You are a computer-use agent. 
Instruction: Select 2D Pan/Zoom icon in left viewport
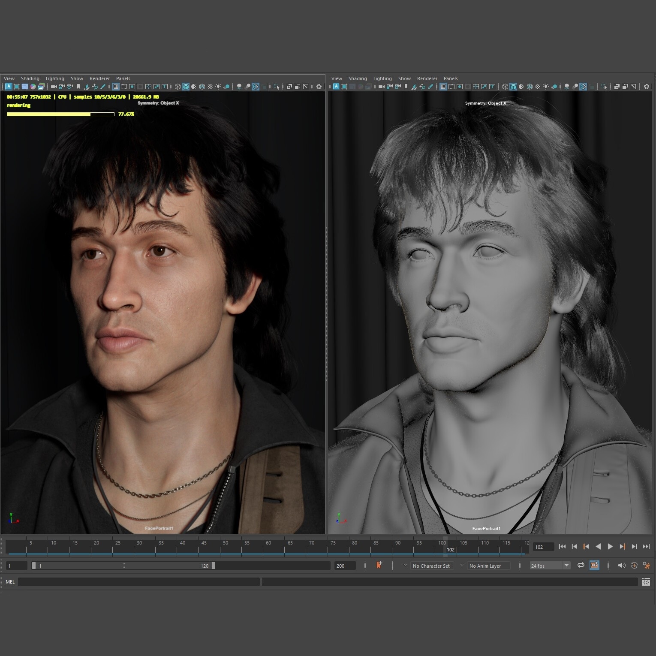[x=95, y=87]
